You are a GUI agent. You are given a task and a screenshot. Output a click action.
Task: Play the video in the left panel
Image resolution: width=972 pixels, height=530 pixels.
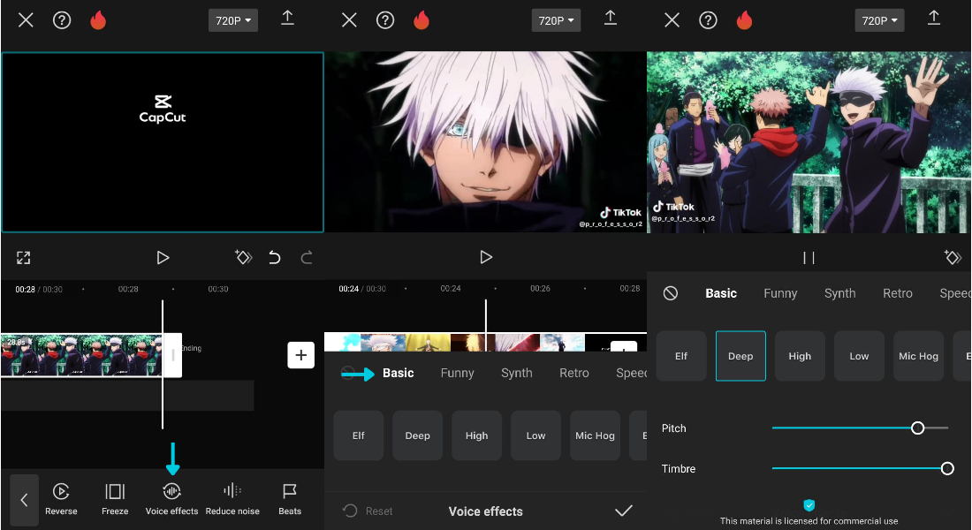coord(163,257)
